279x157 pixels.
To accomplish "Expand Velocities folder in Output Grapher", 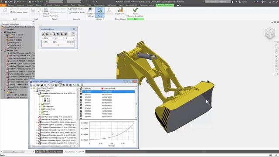I will 40,104.
